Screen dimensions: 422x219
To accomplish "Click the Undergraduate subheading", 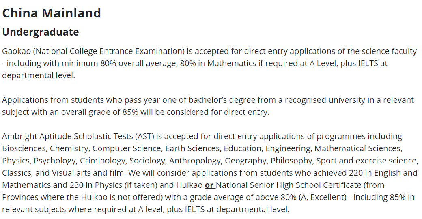I will 40,32.
